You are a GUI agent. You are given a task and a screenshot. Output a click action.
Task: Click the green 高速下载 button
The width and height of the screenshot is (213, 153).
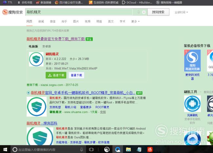coord(56,75)
